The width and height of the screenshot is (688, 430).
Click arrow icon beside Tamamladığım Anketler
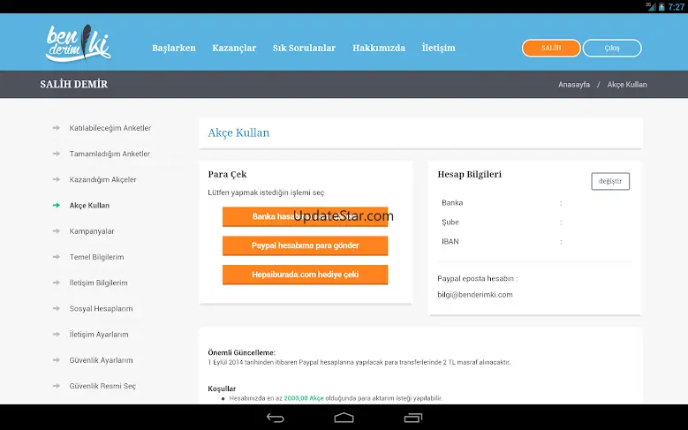pyautogui.click(x=57, y=154)
